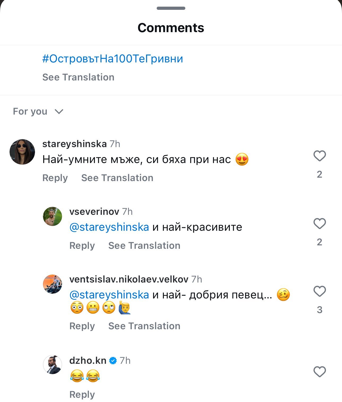Reply to dzho.kn's emoji comment
This screenshot has width=342, height=402.
point(82,395)
